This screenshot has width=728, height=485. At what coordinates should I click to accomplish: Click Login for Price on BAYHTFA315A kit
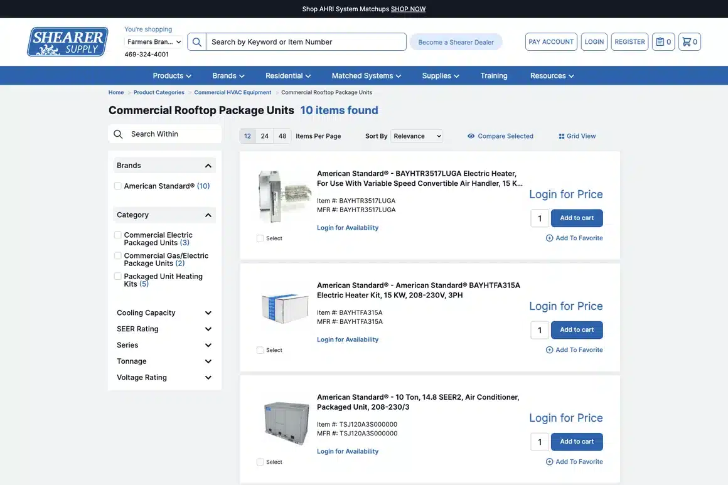566,306
